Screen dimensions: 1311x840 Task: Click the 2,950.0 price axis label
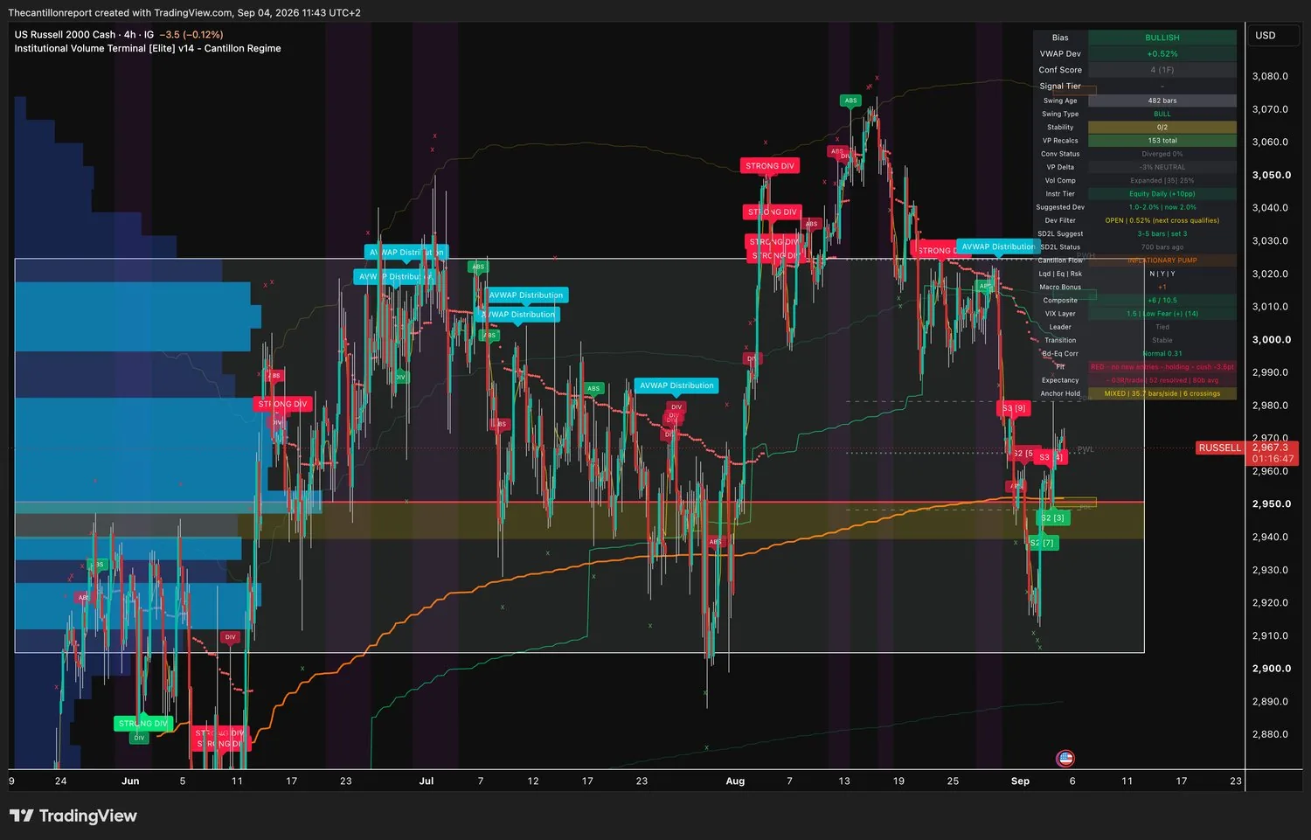1272,504
